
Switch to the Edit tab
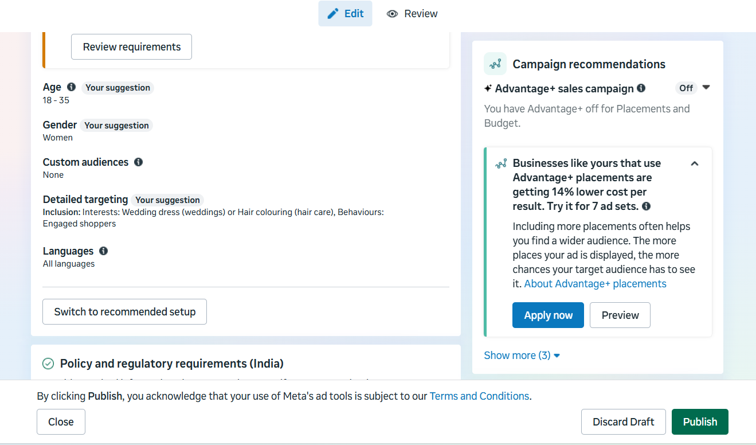(x=346, y=14)
